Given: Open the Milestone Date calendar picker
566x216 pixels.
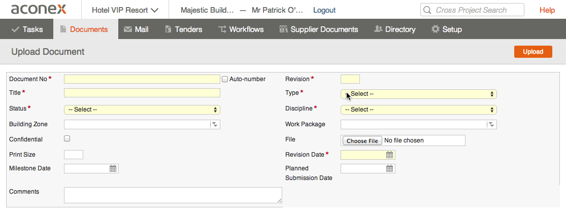Looking at the screenshot, I should point(113,168).
